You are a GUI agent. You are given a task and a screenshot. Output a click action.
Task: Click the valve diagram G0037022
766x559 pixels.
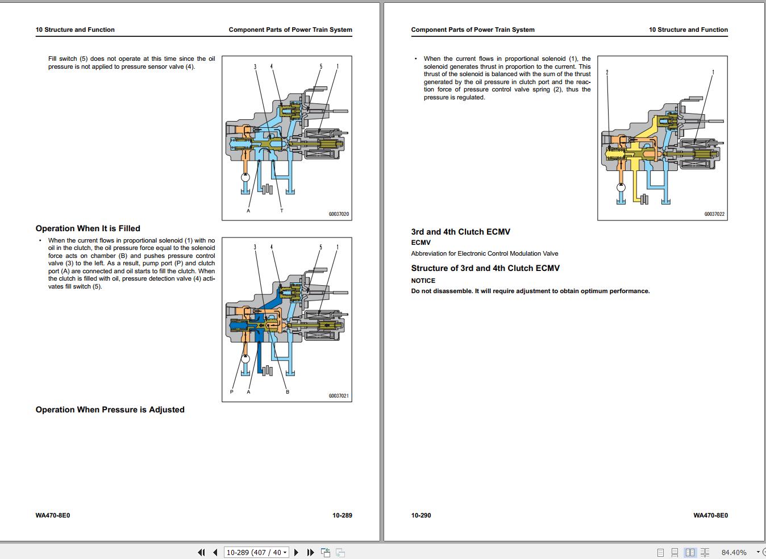pos(663,138)
